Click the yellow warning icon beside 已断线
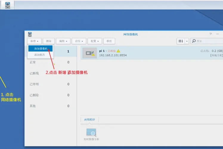Image resolution: width=223 pixels, height=149 pixels. 118,51
